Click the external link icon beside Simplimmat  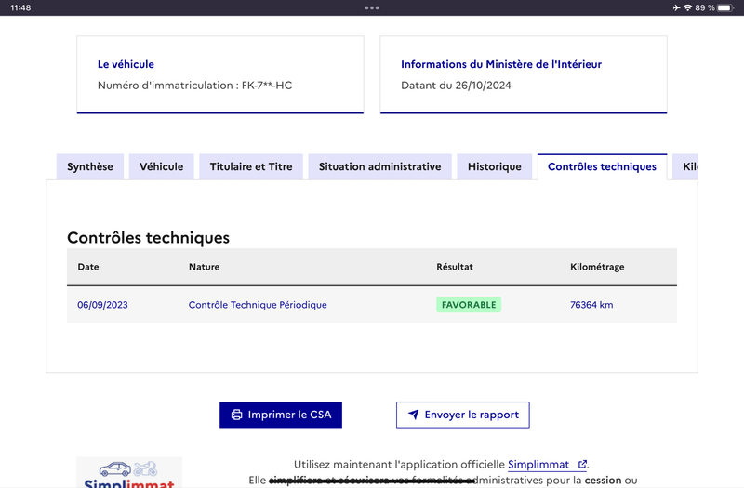click(x=582, y=464)
